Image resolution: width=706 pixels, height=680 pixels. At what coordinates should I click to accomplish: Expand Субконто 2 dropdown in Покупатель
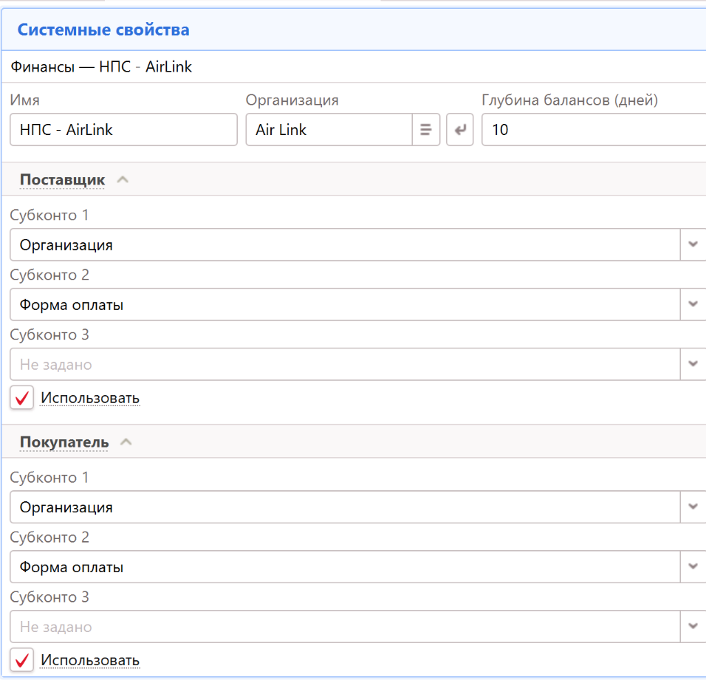point(692,566)
